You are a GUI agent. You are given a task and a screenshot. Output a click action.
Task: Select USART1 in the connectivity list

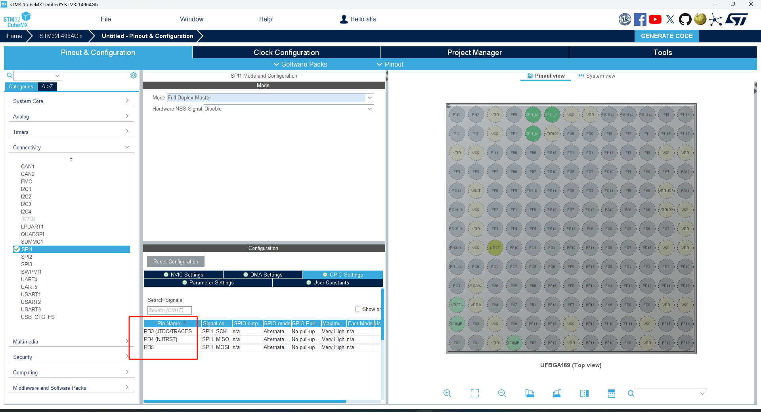[x=31, y=294]
